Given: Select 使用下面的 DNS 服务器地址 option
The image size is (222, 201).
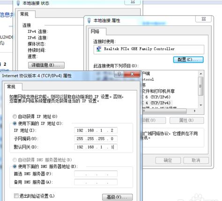Looking at the screenshot, I should (15, 166).
